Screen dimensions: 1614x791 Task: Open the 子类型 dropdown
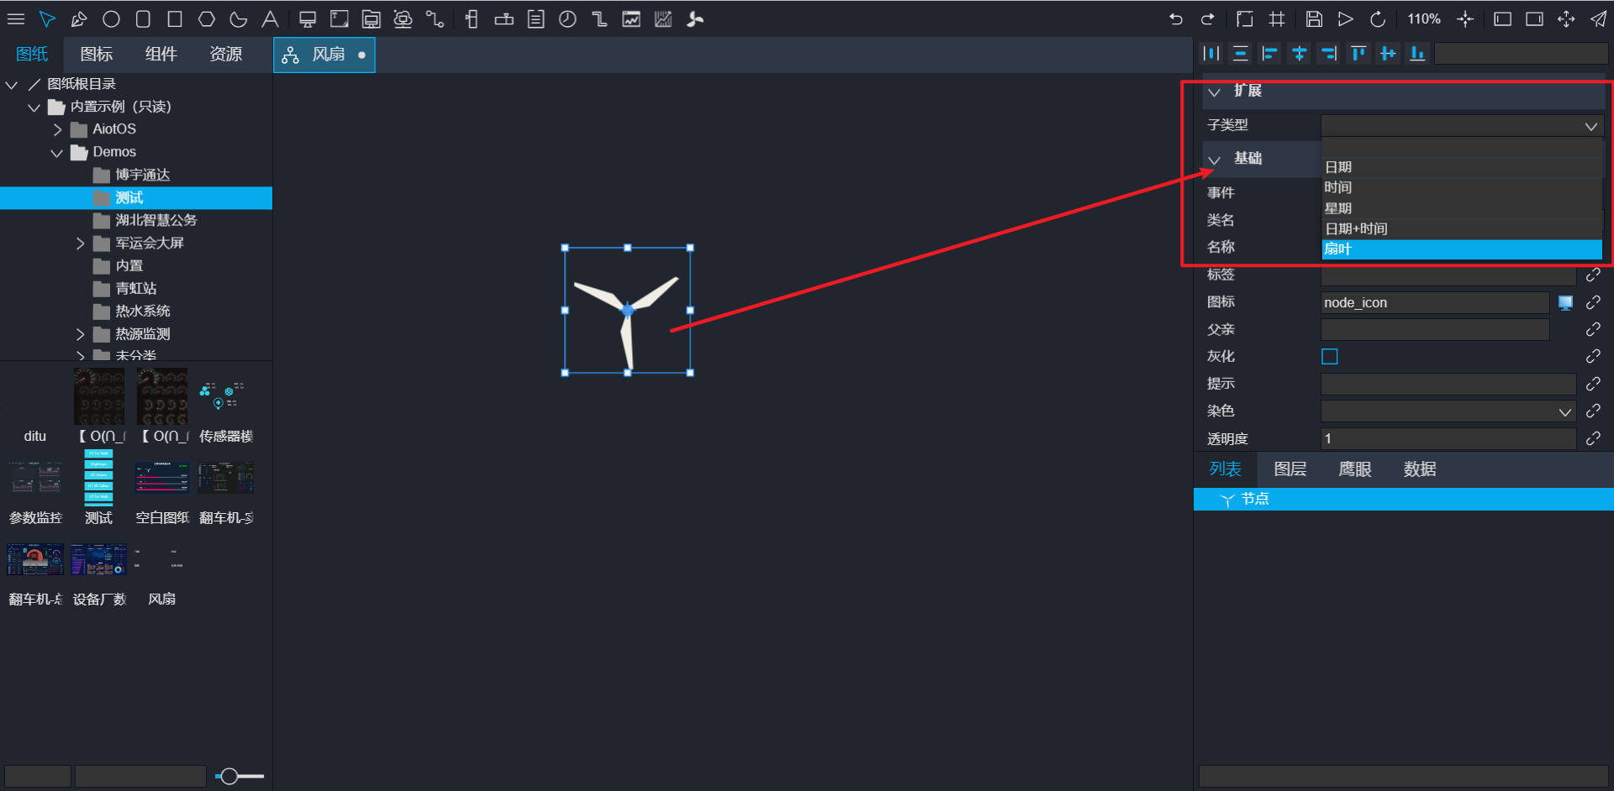(x=1462, y=126)
